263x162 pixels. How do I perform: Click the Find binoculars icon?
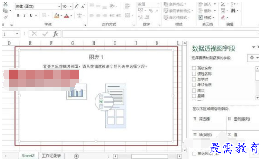pyautogui.click(x=233, y=10)
